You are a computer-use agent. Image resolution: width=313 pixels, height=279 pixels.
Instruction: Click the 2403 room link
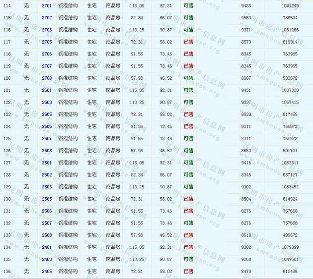tap(47, 259)
